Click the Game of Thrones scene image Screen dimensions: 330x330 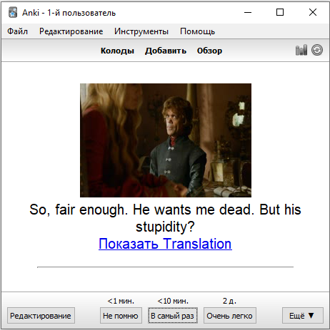(166, 140)
